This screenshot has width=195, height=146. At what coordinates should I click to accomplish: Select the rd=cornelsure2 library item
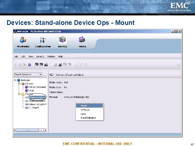point(38,87)
